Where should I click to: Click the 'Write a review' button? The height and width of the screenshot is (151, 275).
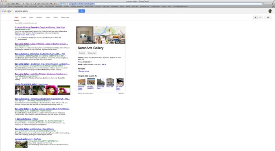[92, 53]
